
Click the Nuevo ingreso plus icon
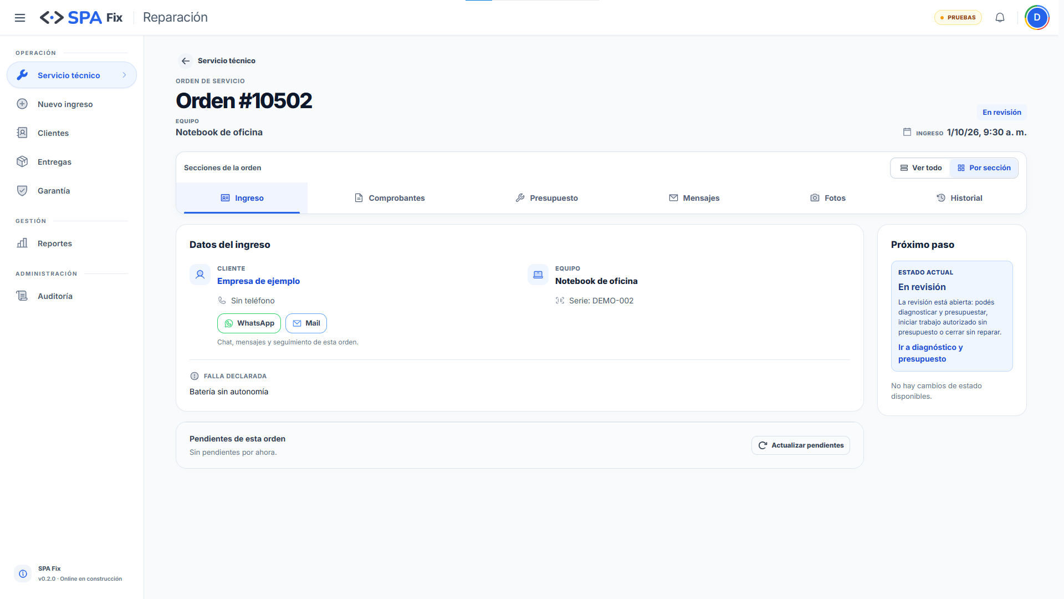point(22,104)
